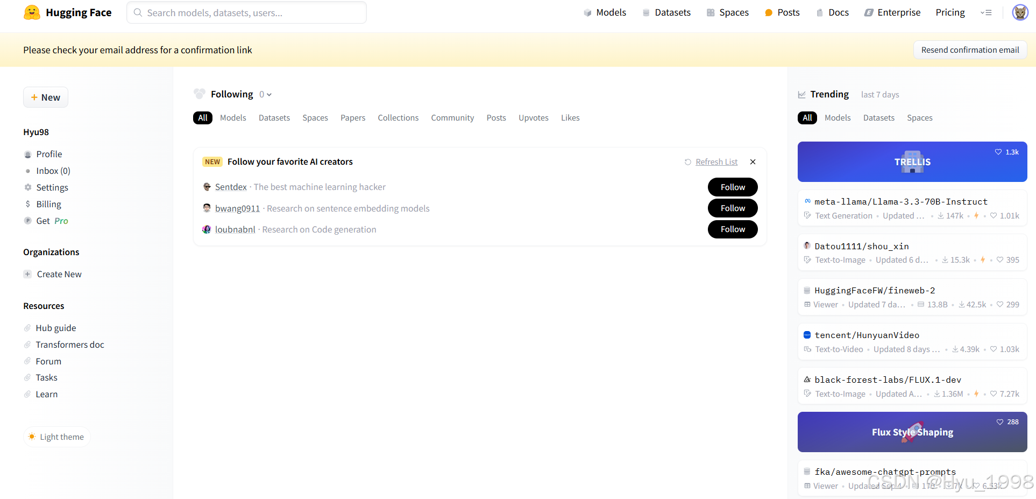Select the Posts tab in Following feed

496,118
